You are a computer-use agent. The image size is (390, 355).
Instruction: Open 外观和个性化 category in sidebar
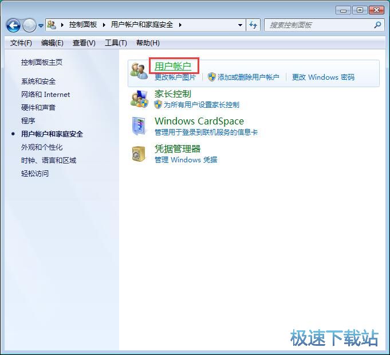[x=42, y=147]
